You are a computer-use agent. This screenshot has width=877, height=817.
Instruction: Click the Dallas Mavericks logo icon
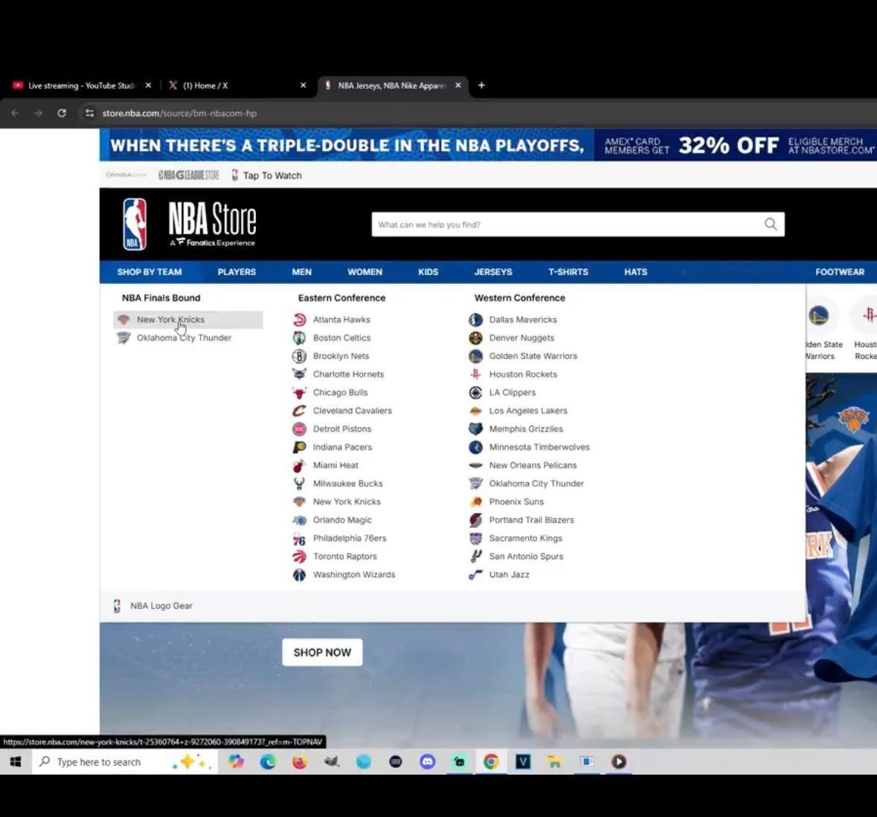[475, 320]
